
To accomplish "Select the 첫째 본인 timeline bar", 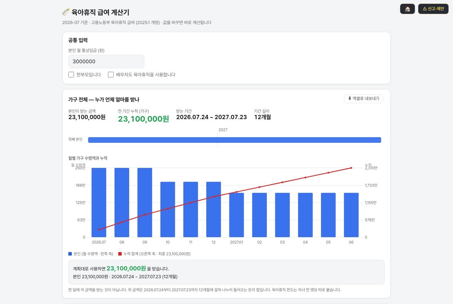I will point(235,140).
